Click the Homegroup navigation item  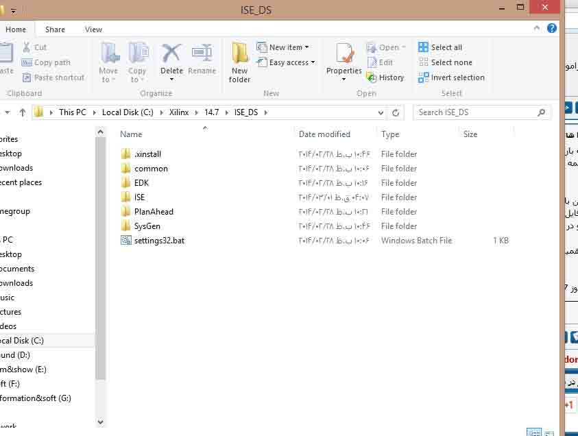[x=15, y=211]
